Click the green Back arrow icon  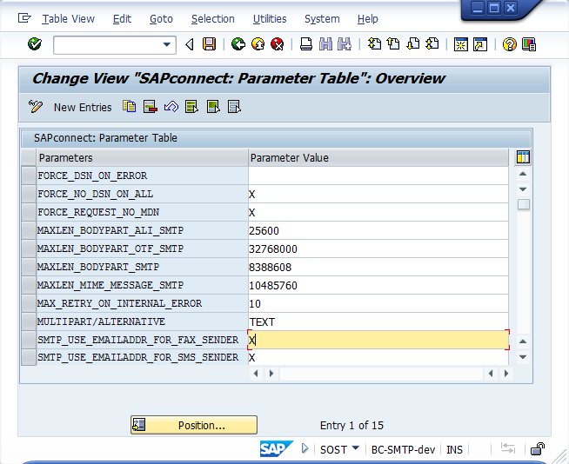(238, 44)
